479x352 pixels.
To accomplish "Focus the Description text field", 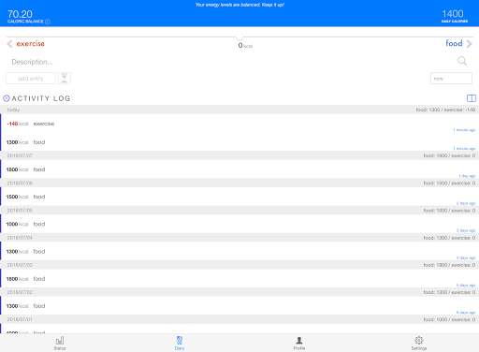I will coord(231,62).
